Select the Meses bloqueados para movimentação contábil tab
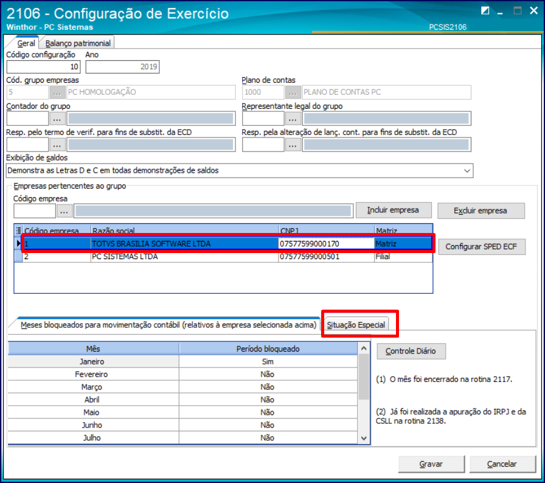This screenshot has height=483, width=545. coord(168,325)
